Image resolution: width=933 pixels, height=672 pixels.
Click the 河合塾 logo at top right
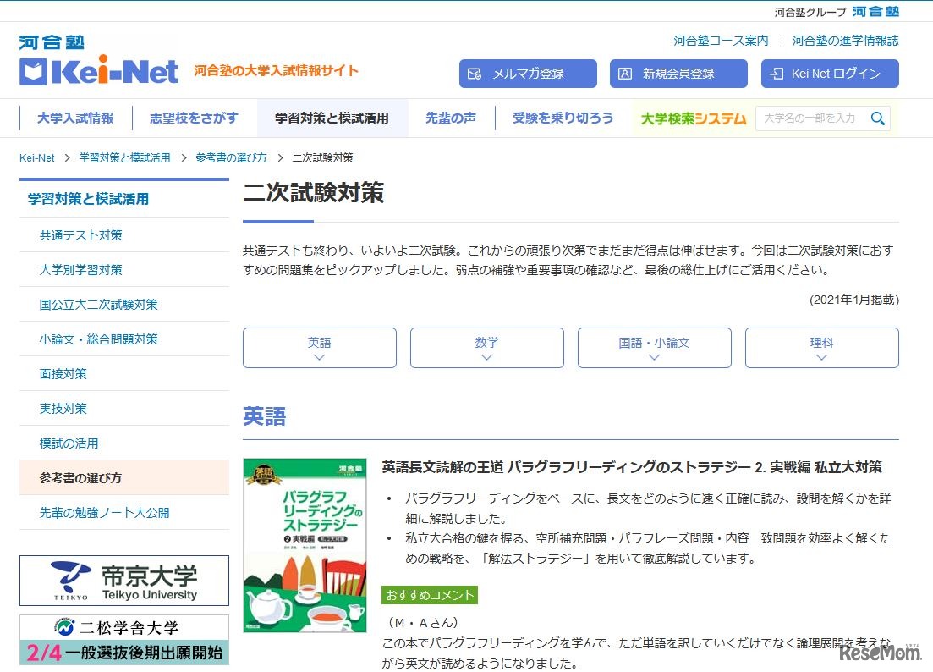(x=877, y=12)
